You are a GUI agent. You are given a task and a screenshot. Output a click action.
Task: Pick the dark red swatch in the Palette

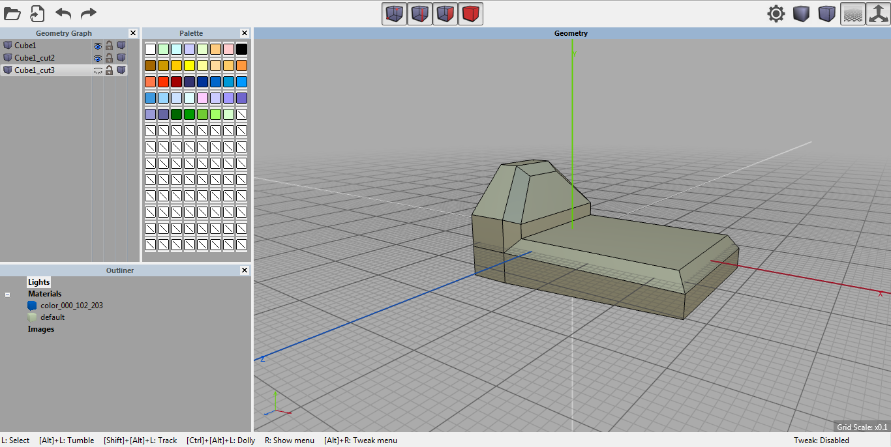(x=176, y=81)
